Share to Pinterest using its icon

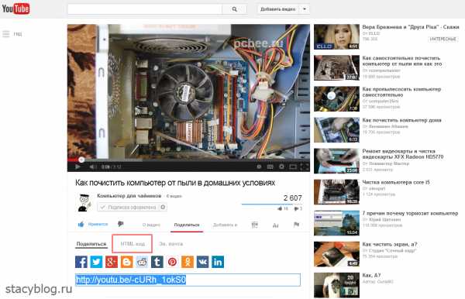172,262
